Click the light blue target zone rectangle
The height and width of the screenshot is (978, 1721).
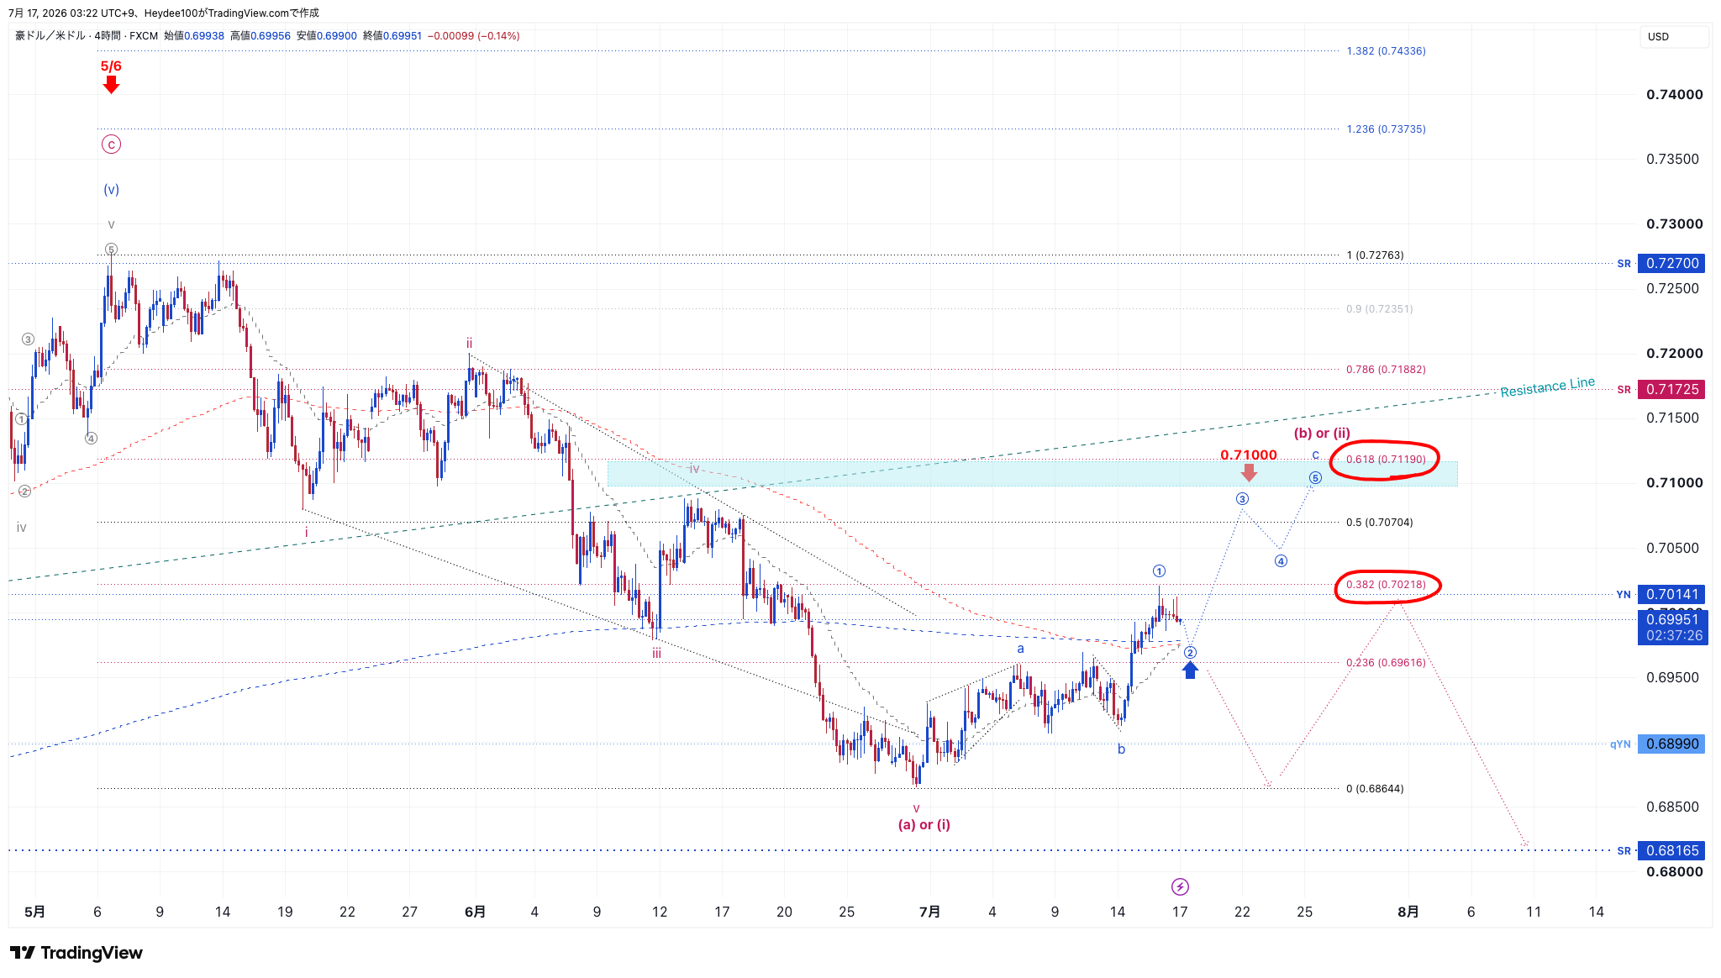click(x=1032, y=473)
